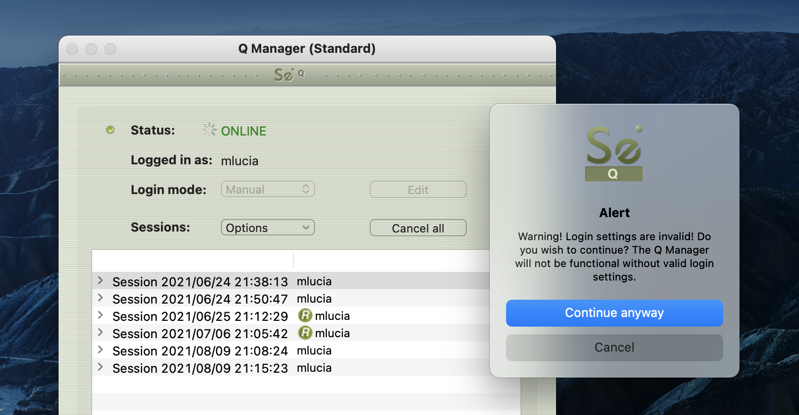The width and height of the screenshot is (799, 415).
Task: Click the Se Q logo in the alert dialog
Action: click(x=614, y=154)
